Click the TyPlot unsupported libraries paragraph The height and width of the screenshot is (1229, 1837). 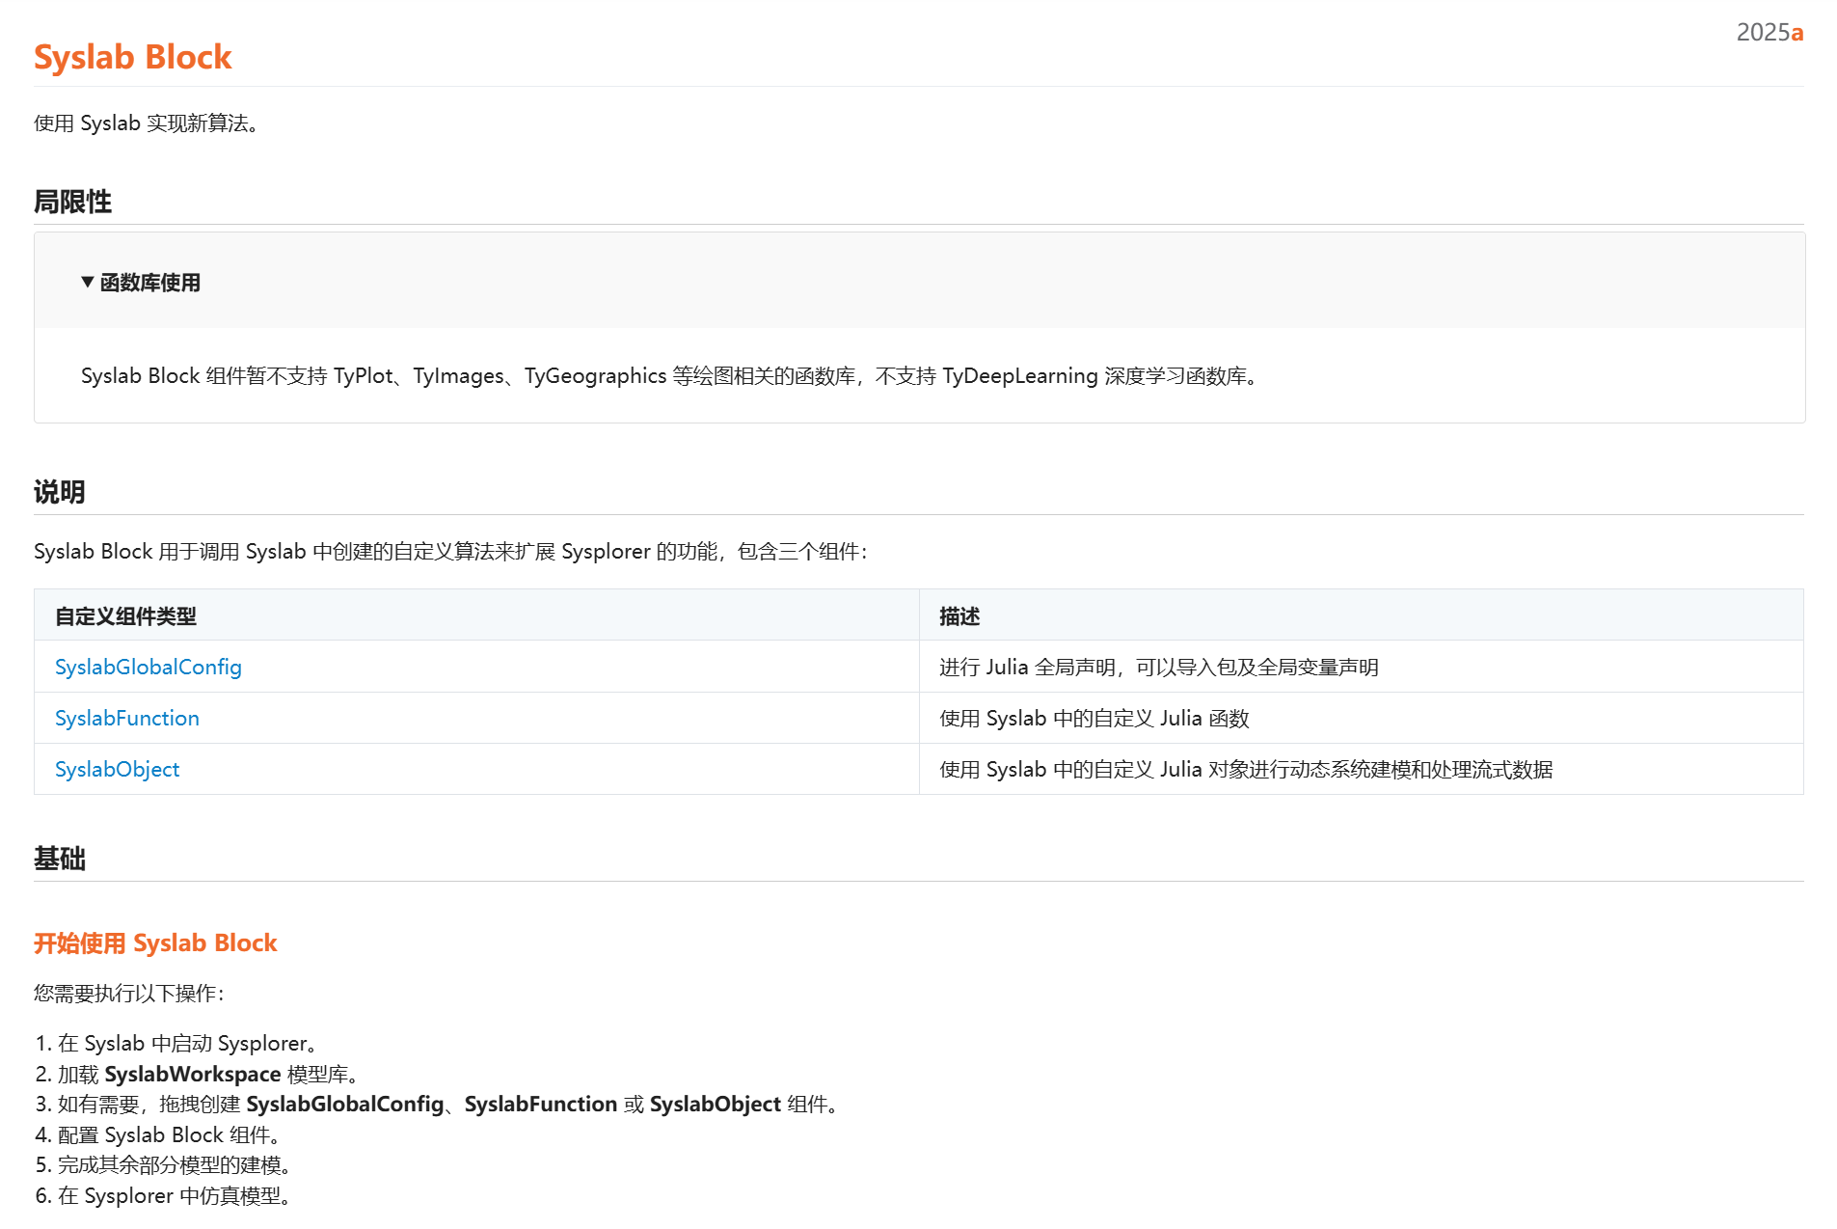tap(669, 375)
